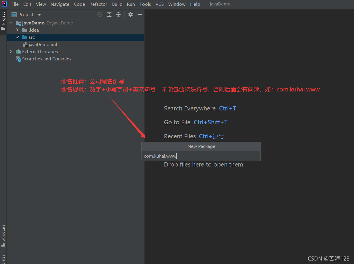
Task: Click the javaDemo module folder icon
Action: [18, 23]
